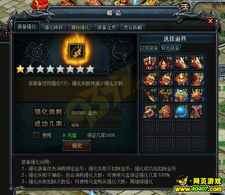Click the 强化 enhance button
The image size is (225, 195).
pyautogui.click(x=77, y=145)
